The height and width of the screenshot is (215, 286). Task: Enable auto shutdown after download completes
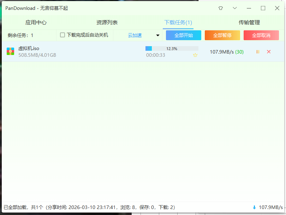[62, 35]
